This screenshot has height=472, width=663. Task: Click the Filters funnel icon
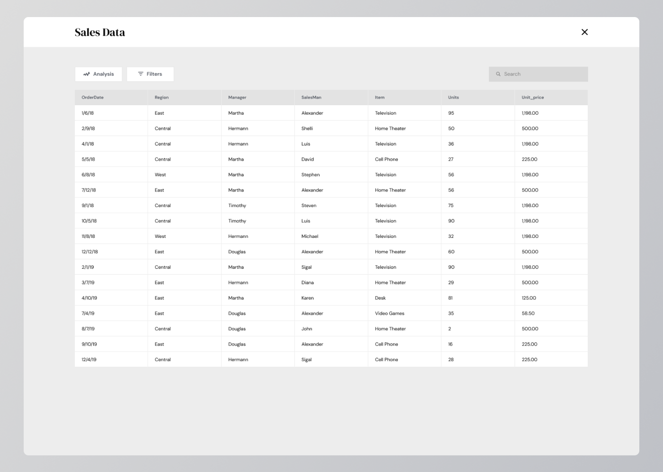point(140,74)
